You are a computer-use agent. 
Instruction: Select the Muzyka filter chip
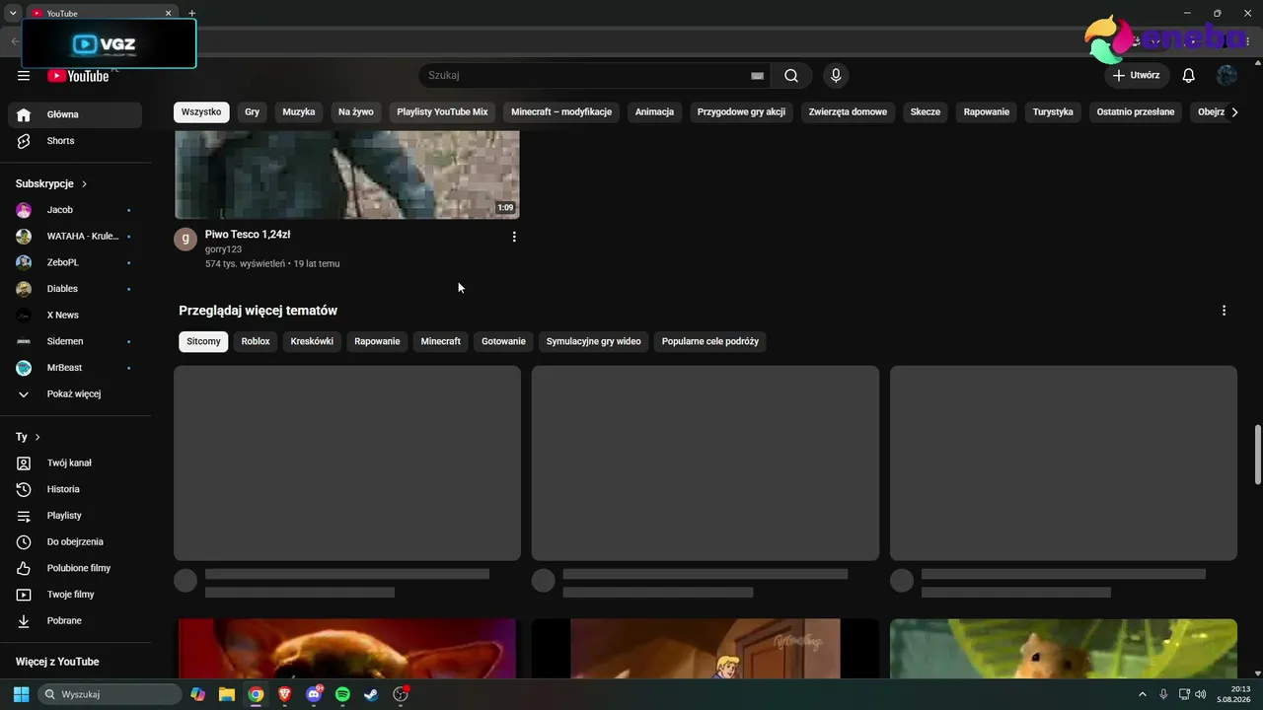click(x=299, y=112)
